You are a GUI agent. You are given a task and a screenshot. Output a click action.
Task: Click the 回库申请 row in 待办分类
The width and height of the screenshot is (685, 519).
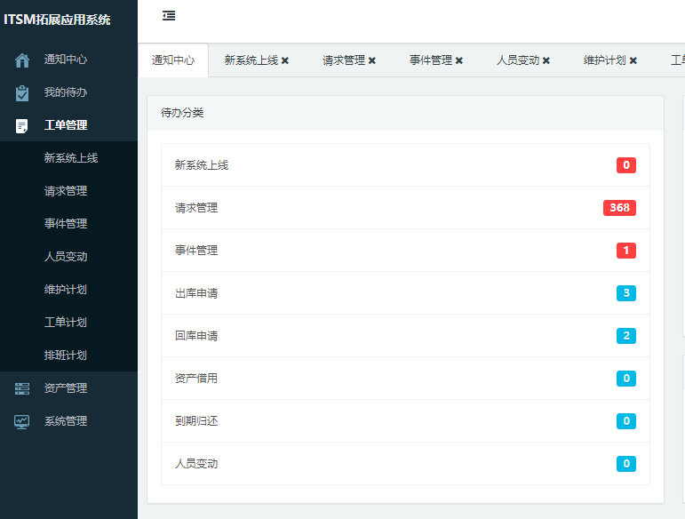point(405,336)
